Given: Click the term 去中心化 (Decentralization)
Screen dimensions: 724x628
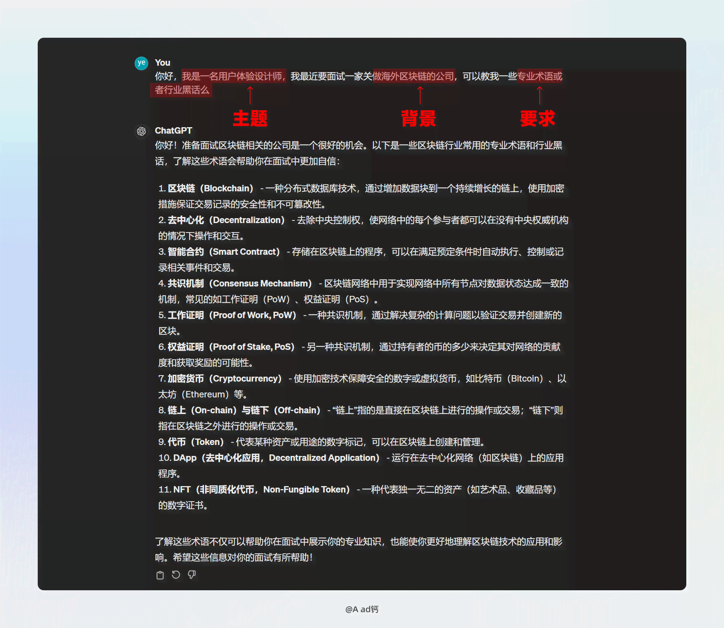Looking at the screenshot, I should pos(226,220).
